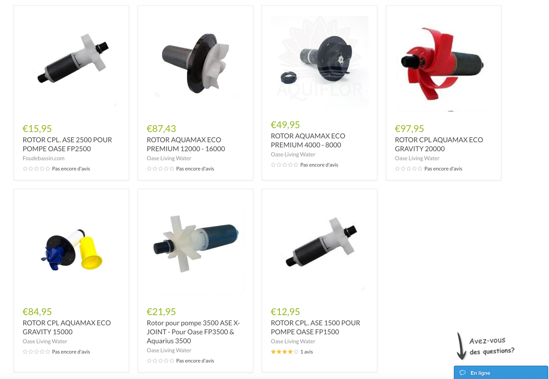Click the star rating of the FP1500 rotor

point(284,352)
